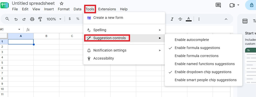Open the Insert menu
Image resolution: width=256 pixels, height=97 pixels.
[x=49, y=9]
